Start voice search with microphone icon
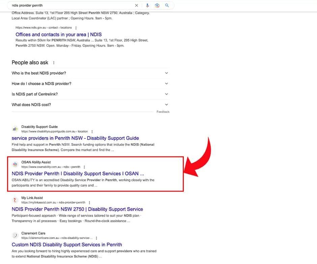This screenshot has height=264, width=317. click(147, 5)
